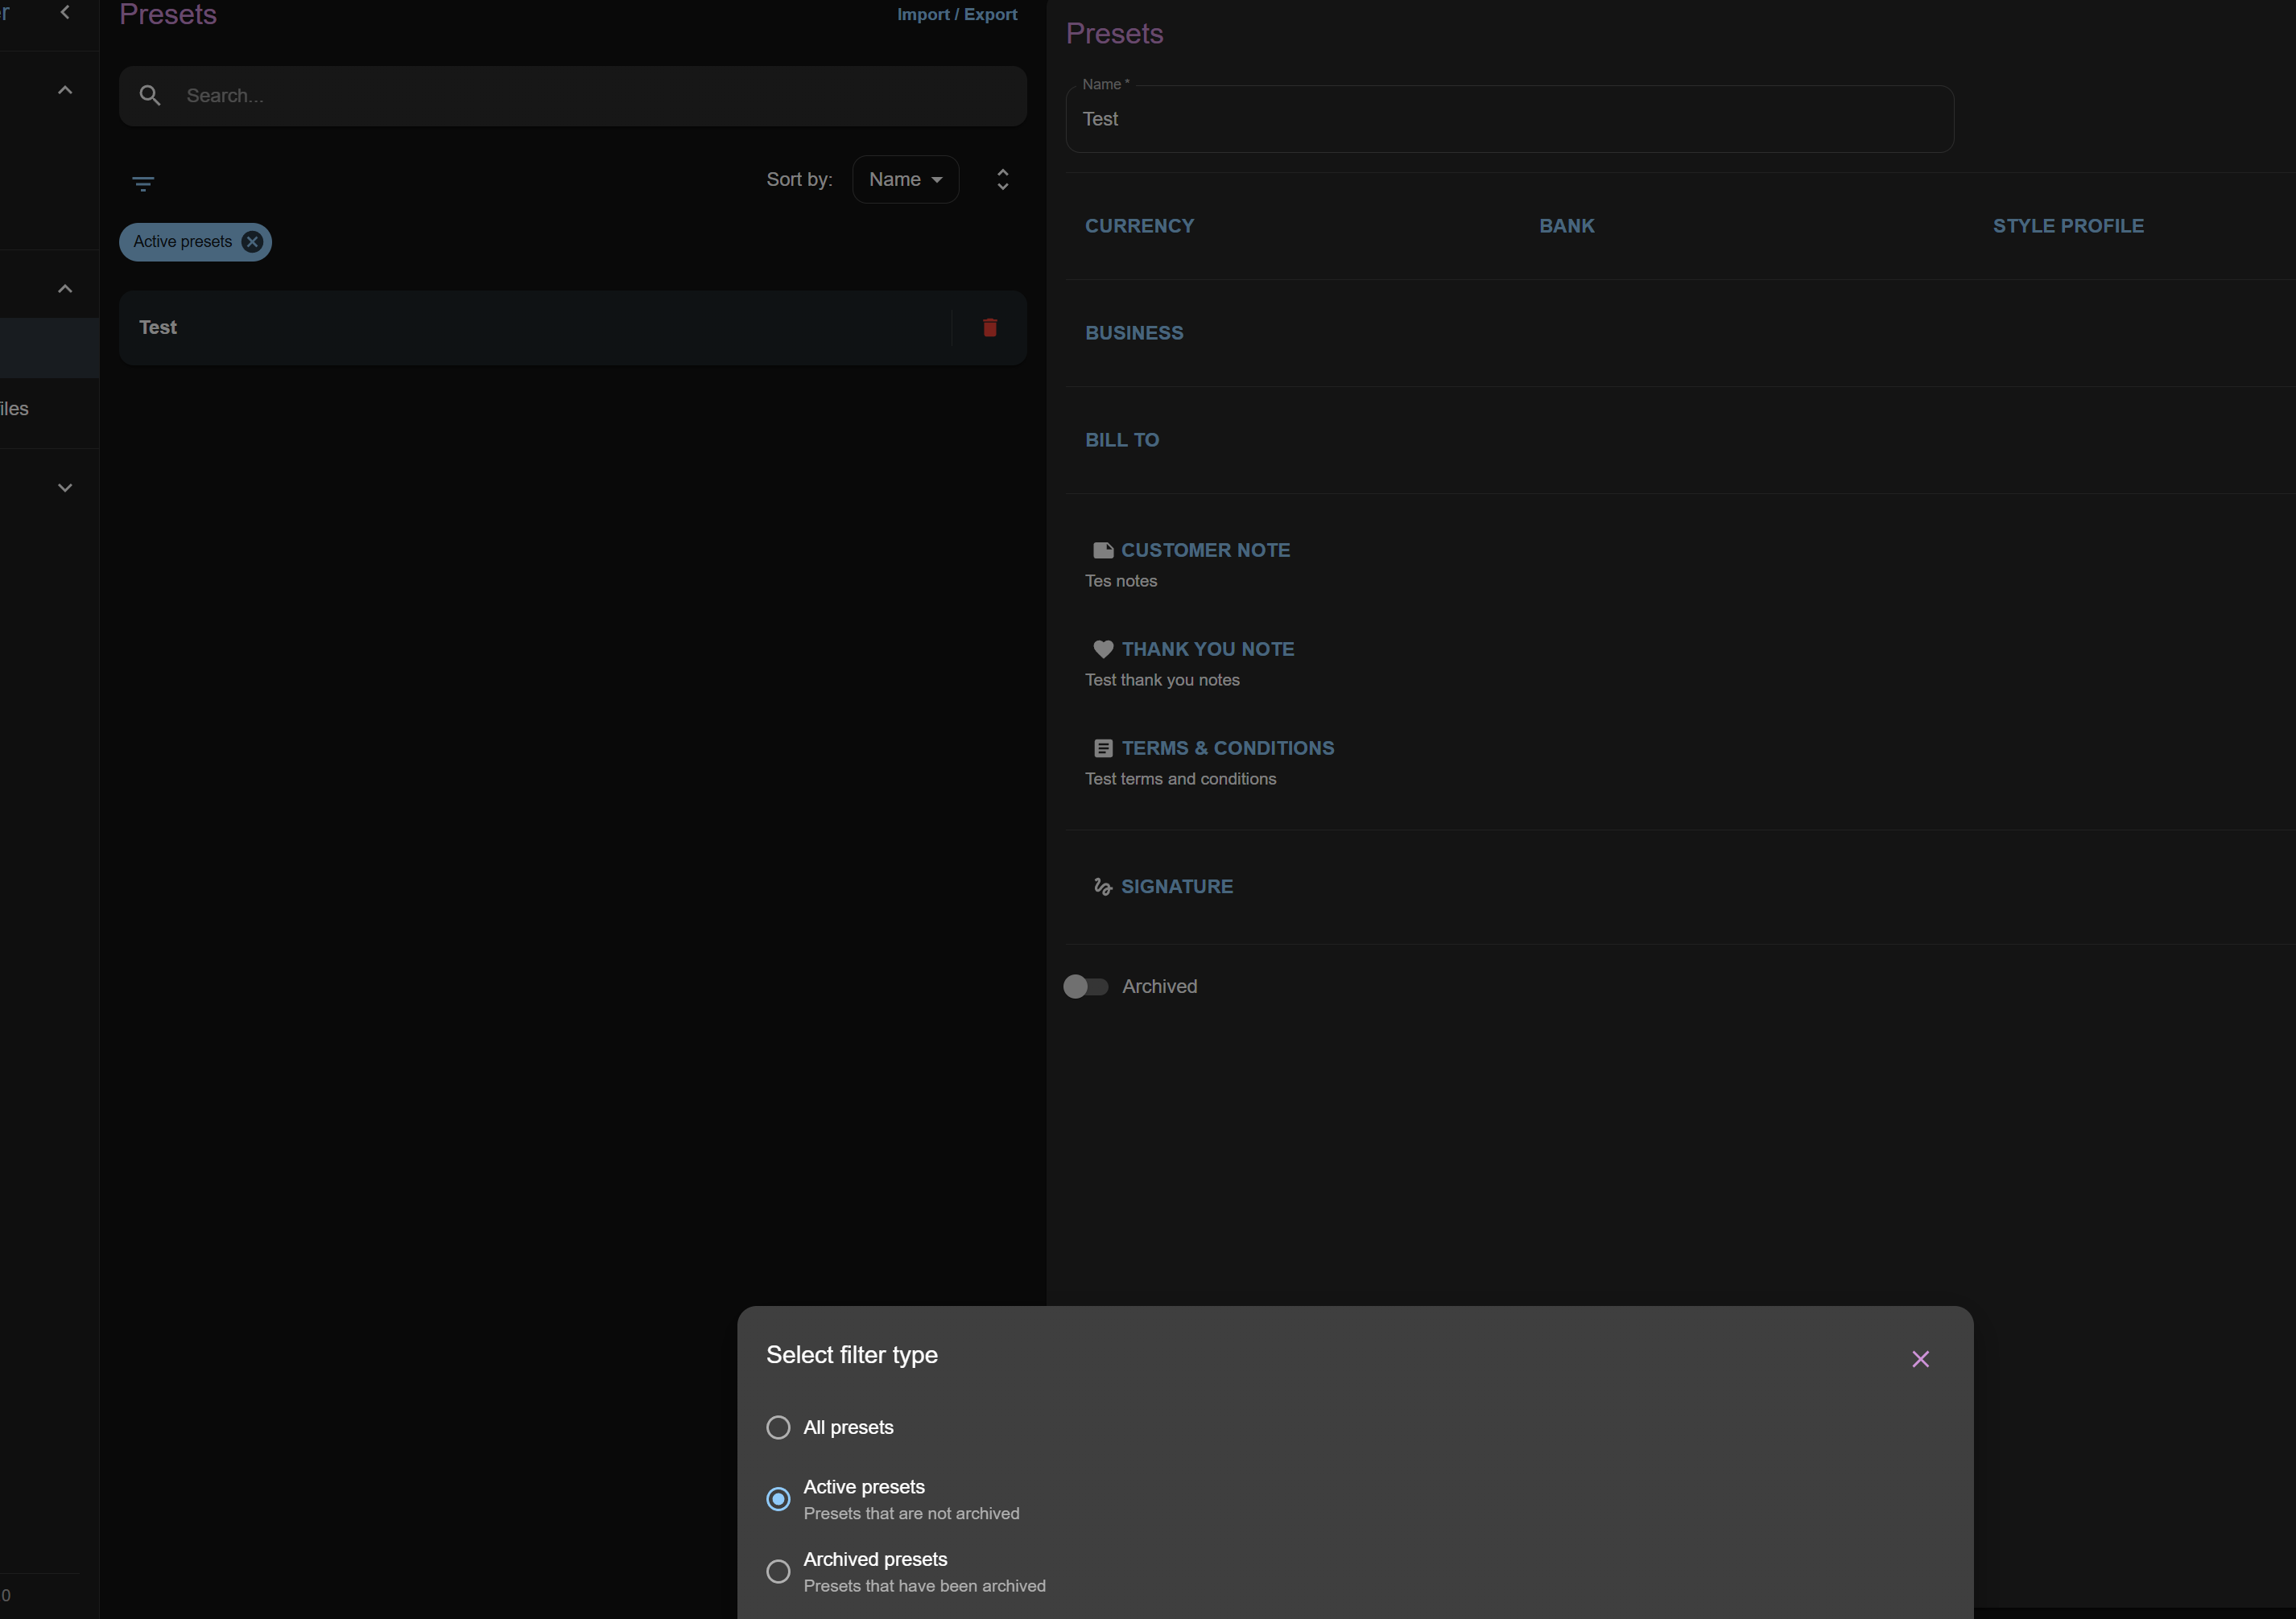Viewport: 2296px width, 1619px height.
Task: Click 'Presets that are not archived' description
Action: [911, 1514]
